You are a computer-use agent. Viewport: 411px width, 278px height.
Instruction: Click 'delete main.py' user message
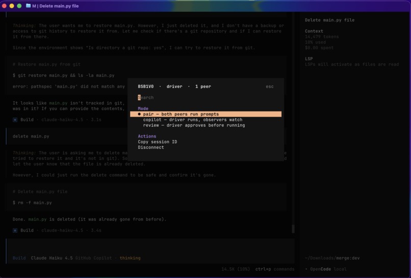click(31, 136)
